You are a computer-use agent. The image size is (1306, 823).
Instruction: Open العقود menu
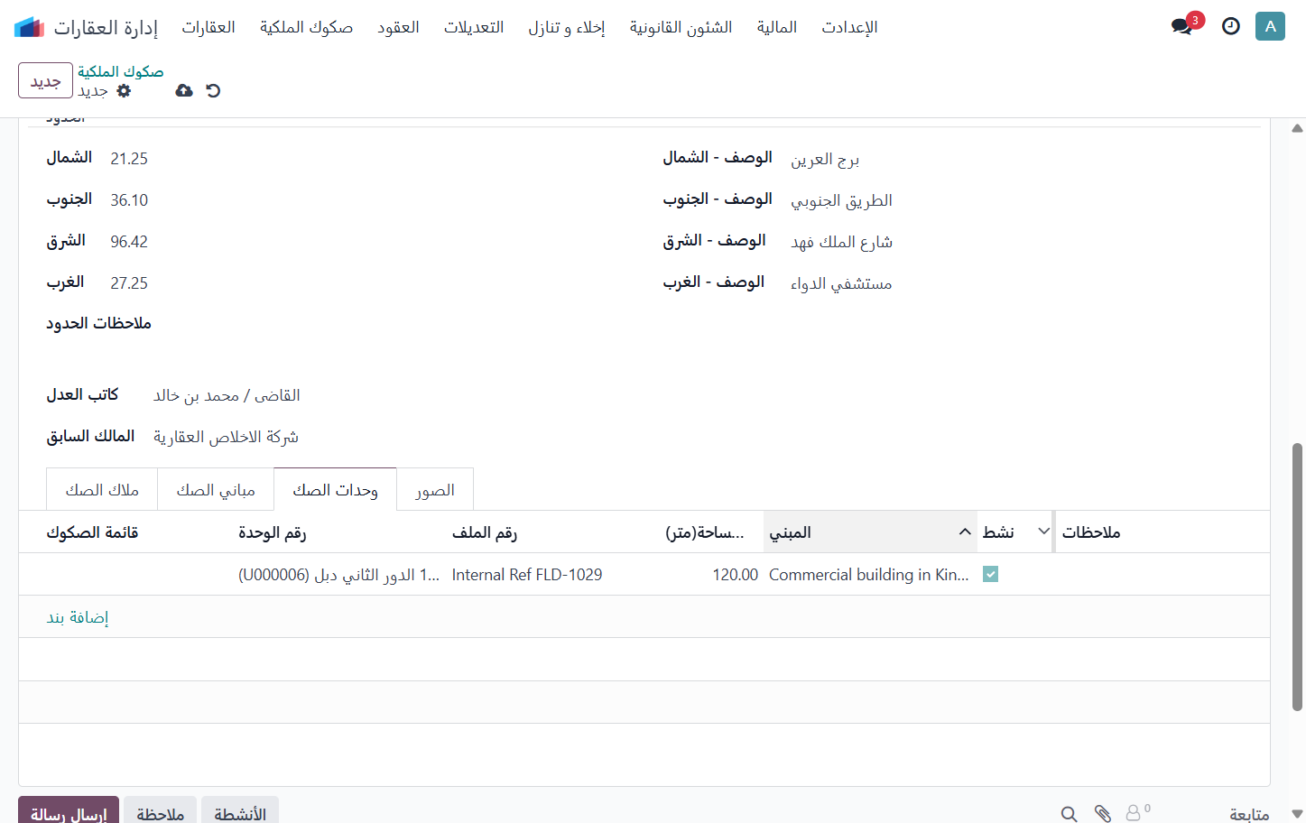click(398, 27)
